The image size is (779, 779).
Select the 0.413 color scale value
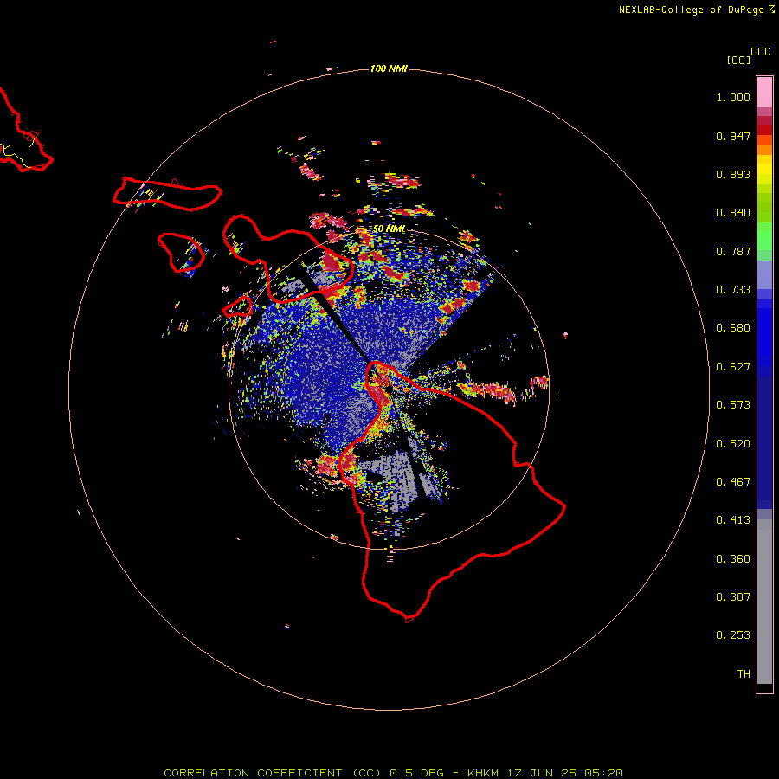tap(733, 520)
